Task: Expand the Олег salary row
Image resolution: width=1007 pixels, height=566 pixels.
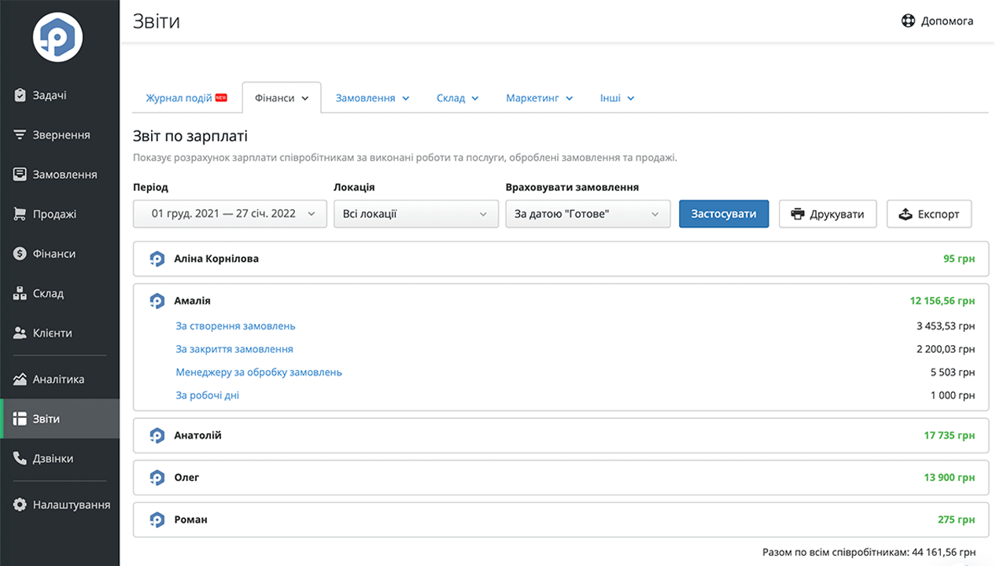Action: click(561, 478)
